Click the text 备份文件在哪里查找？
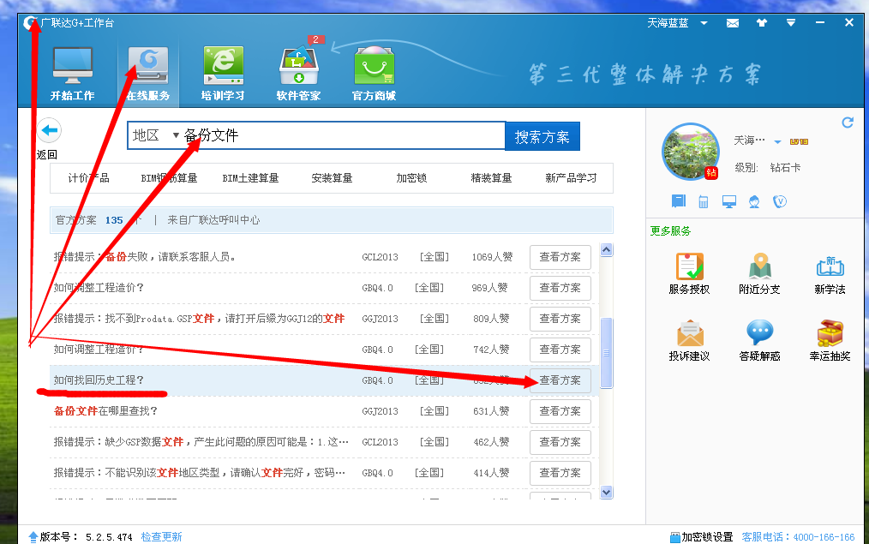 point(106,411)
